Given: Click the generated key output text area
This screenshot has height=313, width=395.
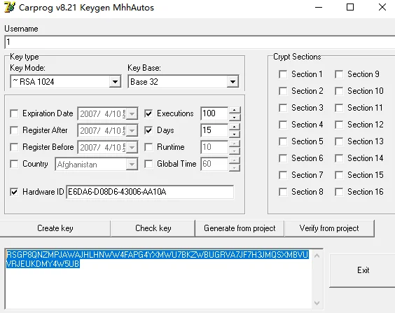Looking at the screenshot, I should (159, 279).
